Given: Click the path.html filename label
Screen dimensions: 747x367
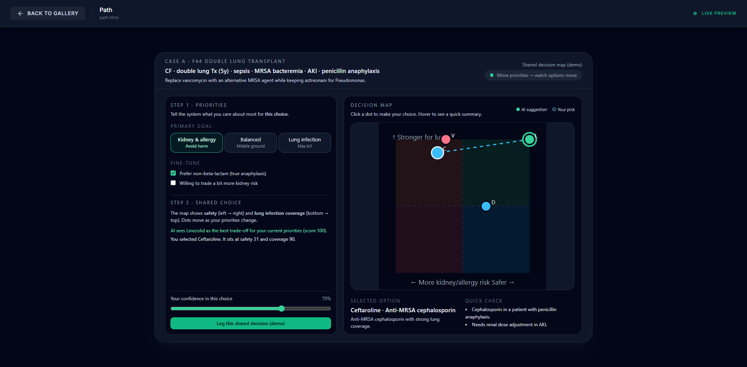Looking at the screenshot, I should coord(109,17).
